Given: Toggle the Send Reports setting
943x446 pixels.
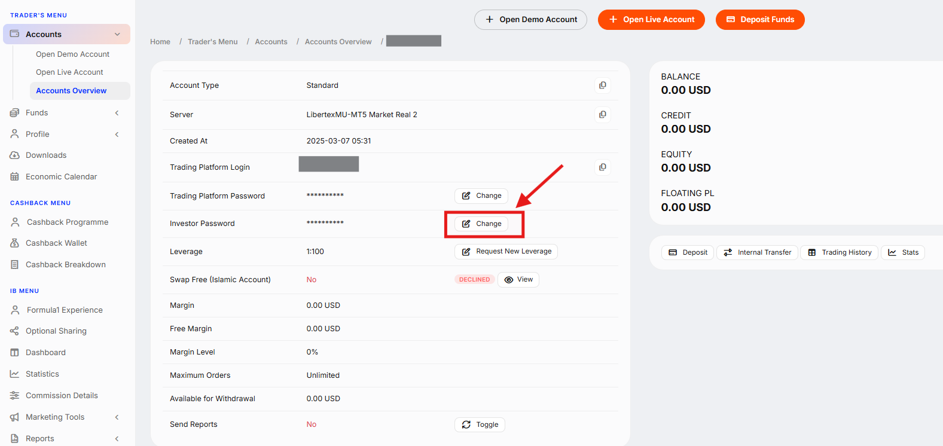Looking at the screenshot, I should pyautogui.click(x=480, y=424).
